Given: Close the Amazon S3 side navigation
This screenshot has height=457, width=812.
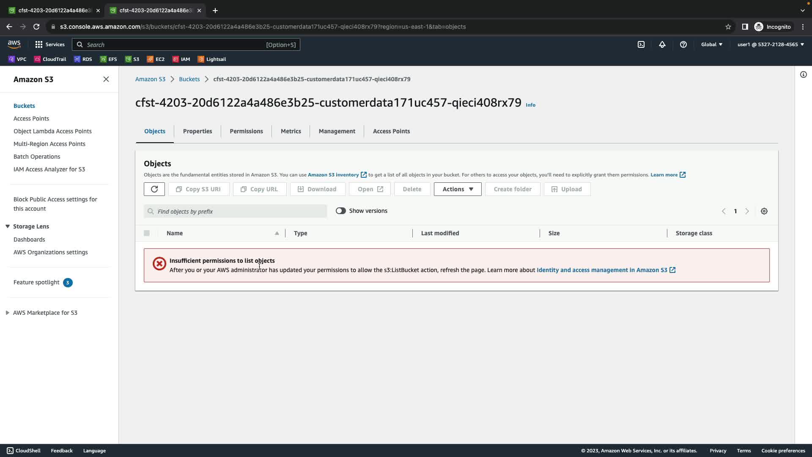Looking at the screenshot, I should 106,80.
